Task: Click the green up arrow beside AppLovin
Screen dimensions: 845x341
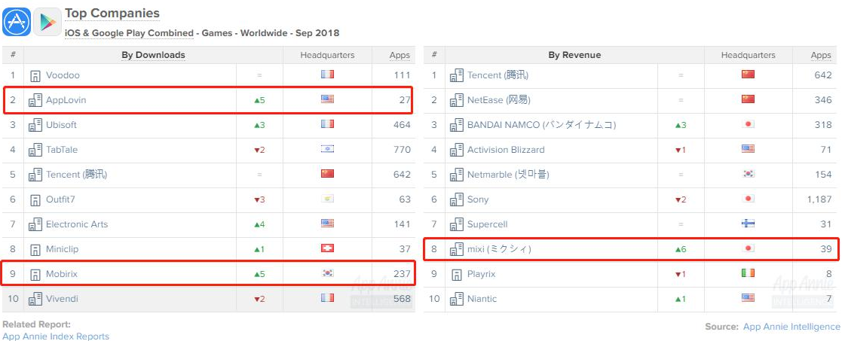Action: pos(257,100)
